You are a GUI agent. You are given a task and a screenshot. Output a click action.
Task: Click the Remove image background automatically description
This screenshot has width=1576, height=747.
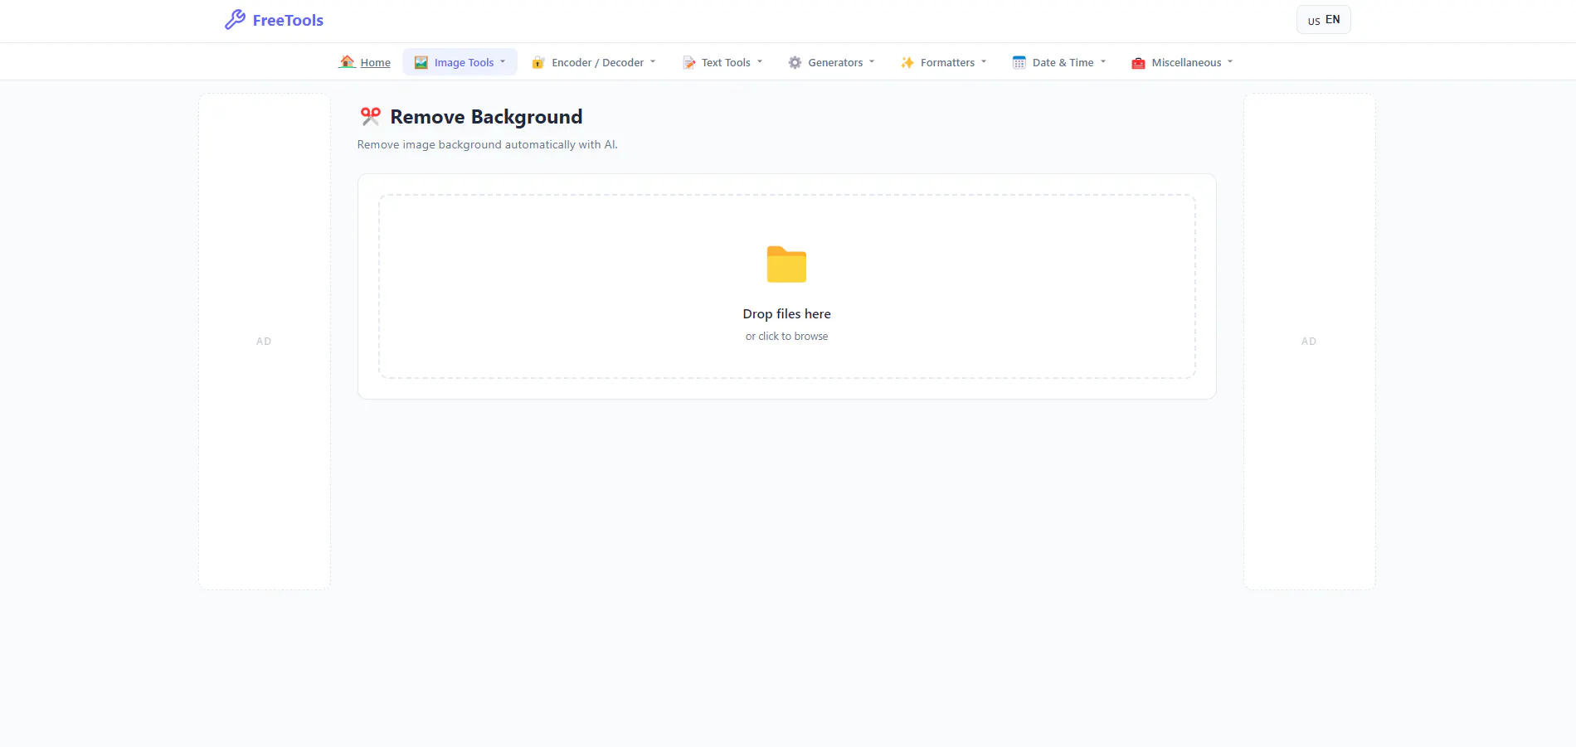[x=488, y=144]
